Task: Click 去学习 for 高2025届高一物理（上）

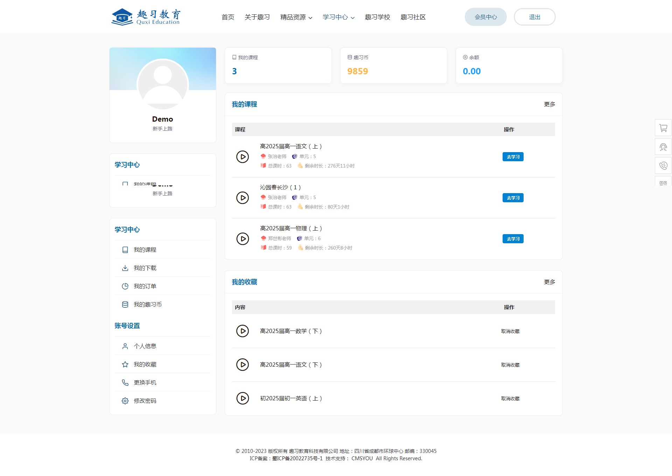Action: [513, 239]
